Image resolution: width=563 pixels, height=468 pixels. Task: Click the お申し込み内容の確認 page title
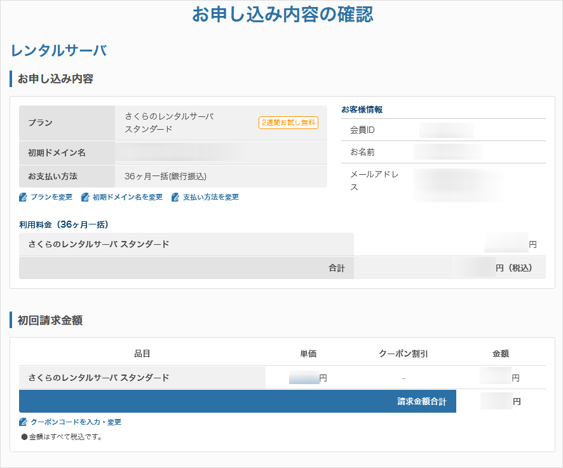(281, 15)
